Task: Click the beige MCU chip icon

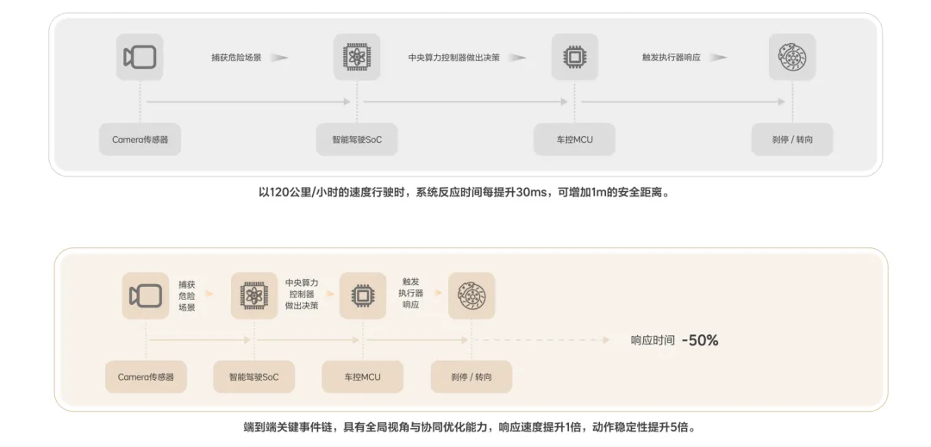Action: 363,295
